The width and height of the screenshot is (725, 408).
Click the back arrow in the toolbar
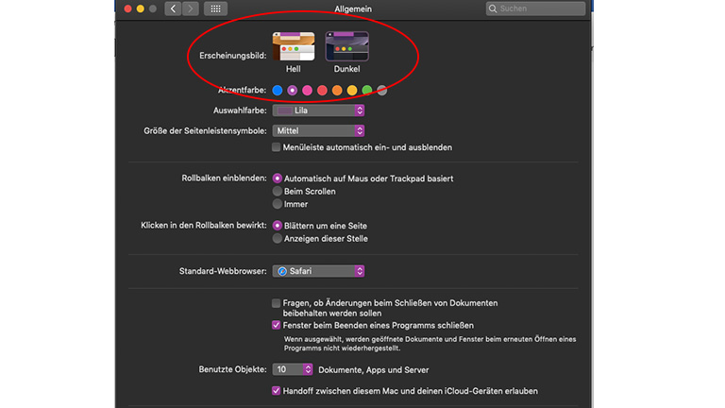pos(173,8)
